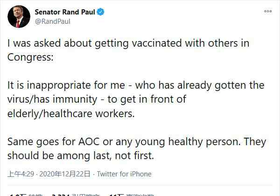Image resolution: width=280 pixels, height=196 pixels.
Task: Click the 'elderly/healthcare workers.' text
Action: pyautogui.click(x=71, y=113)
